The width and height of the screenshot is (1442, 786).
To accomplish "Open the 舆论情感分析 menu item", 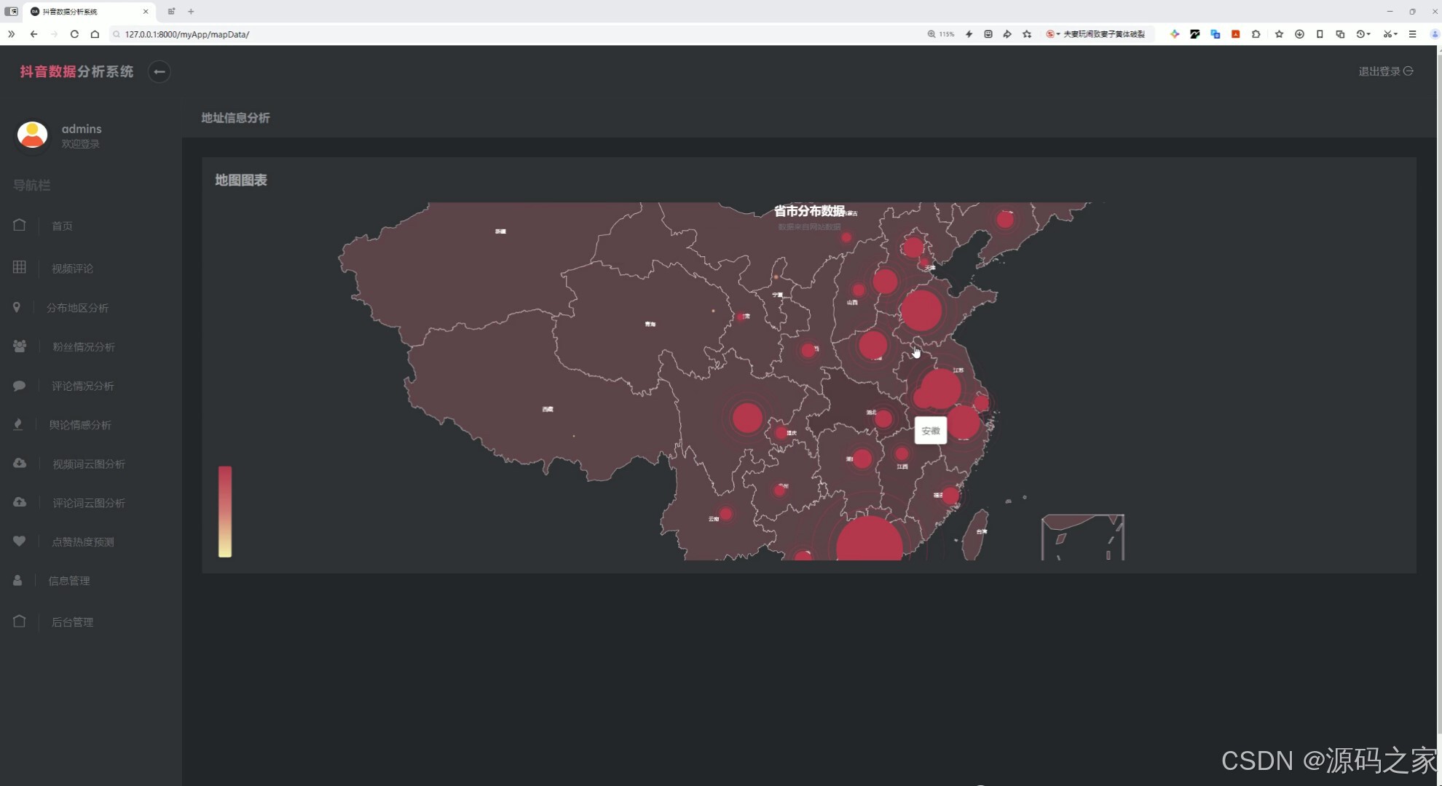I will pyautogui.click(x=80, y=425).
